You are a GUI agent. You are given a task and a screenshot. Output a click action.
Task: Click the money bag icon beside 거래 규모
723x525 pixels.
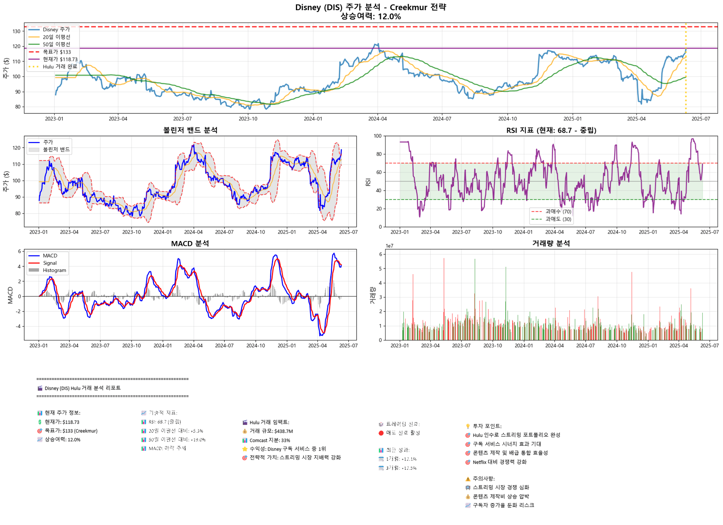[x=245, y=431]
